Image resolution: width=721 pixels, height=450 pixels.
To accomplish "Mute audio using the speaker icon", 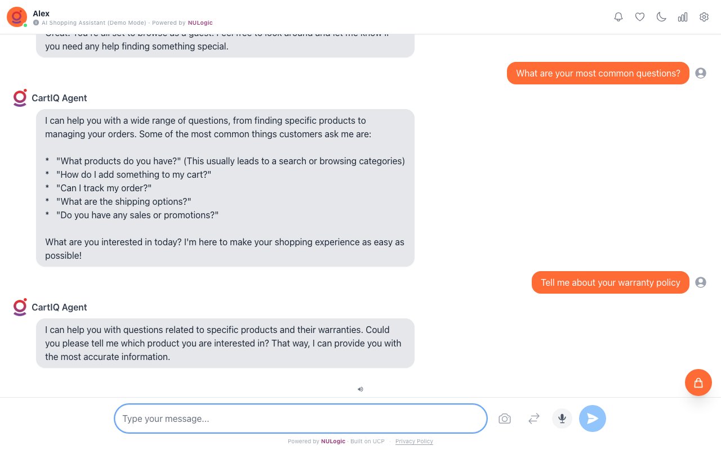I will coord(360,389).
